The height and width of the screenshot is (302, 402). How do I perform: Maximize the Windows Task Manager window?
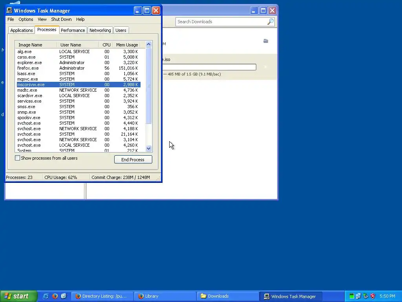pyautogui.click(x=147, y=11)
